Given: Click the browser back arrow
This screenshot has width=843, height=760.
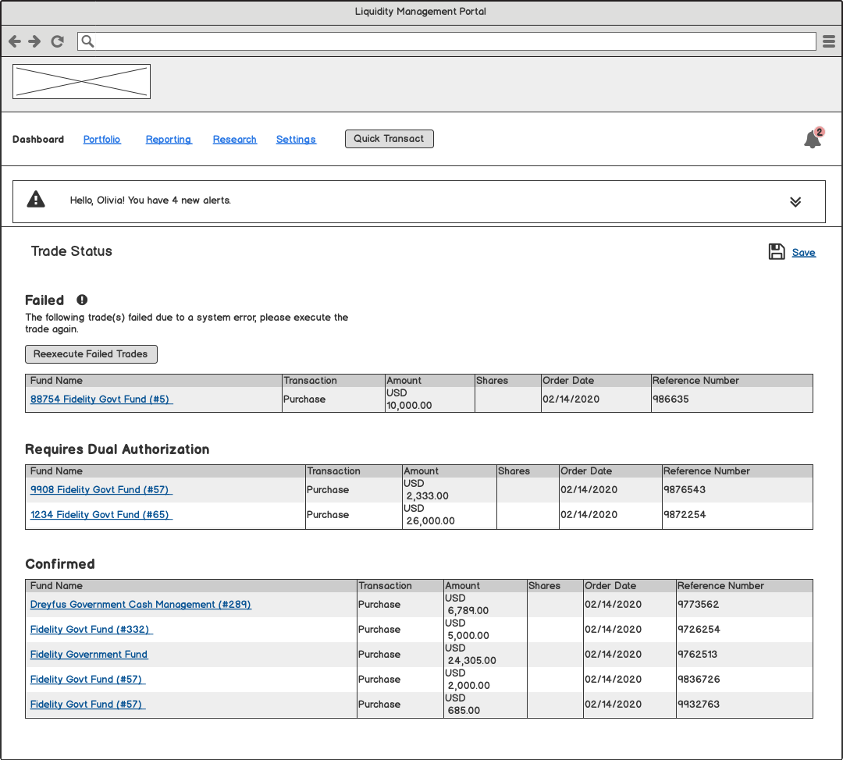Looking at the screenshot, I should point(15,41).
